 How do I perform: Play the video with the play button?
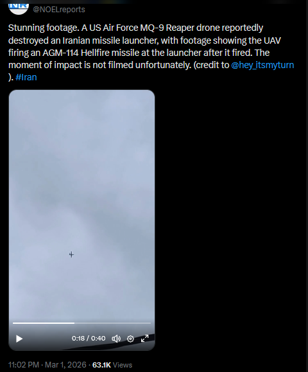[19, 339]
